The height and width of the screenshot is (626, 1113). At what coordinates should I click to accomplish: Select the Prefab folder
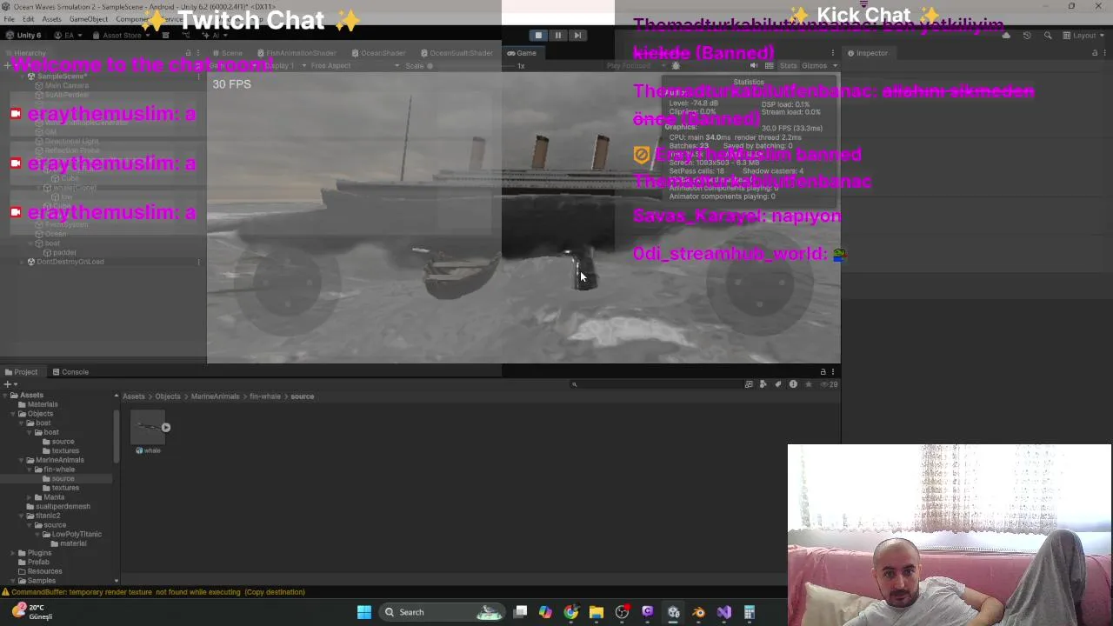click(34, 562)
